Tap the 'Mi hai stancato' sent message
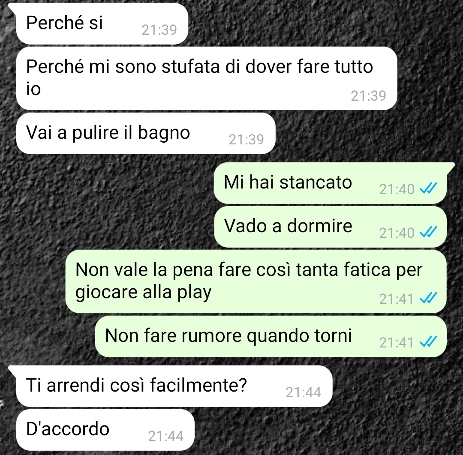Viewport: 463px width, 455px height. [x=330, y=183]
